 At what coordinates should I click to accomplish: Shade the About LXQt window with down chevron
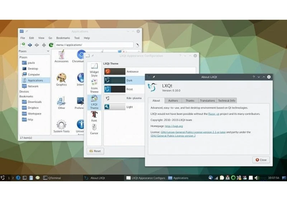click(259, 77)
